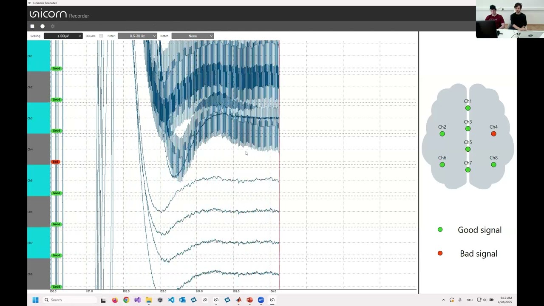This screenshot has width=544, height=306.
Task: Select the Ch6 channel label box
Action: 39,211
